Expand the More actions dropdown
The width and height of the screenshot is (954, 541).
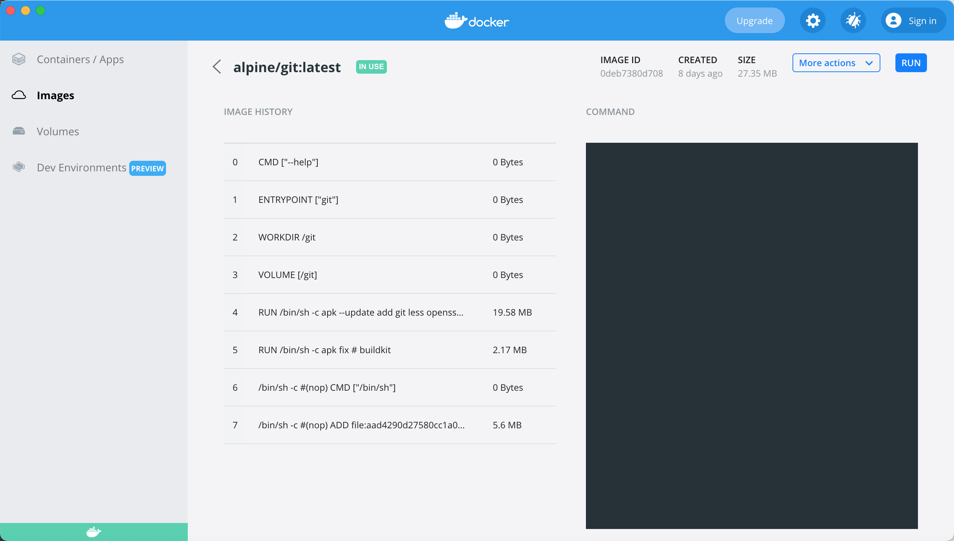[x=836, y=63]
